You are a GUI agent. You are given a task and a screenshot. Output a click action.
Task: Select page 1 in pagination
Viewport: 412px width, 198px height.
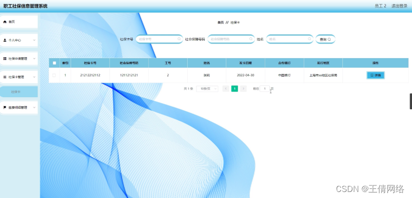click(235, 89)
